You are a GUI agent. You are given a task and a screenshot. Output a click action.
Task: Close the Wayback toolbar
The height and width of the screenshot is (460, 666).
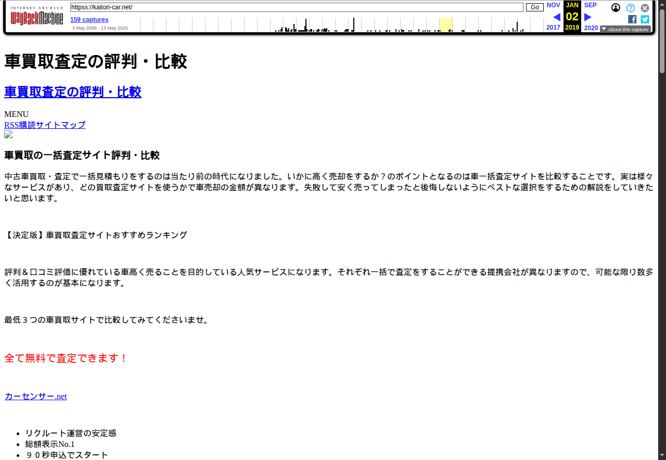(645, 8)
